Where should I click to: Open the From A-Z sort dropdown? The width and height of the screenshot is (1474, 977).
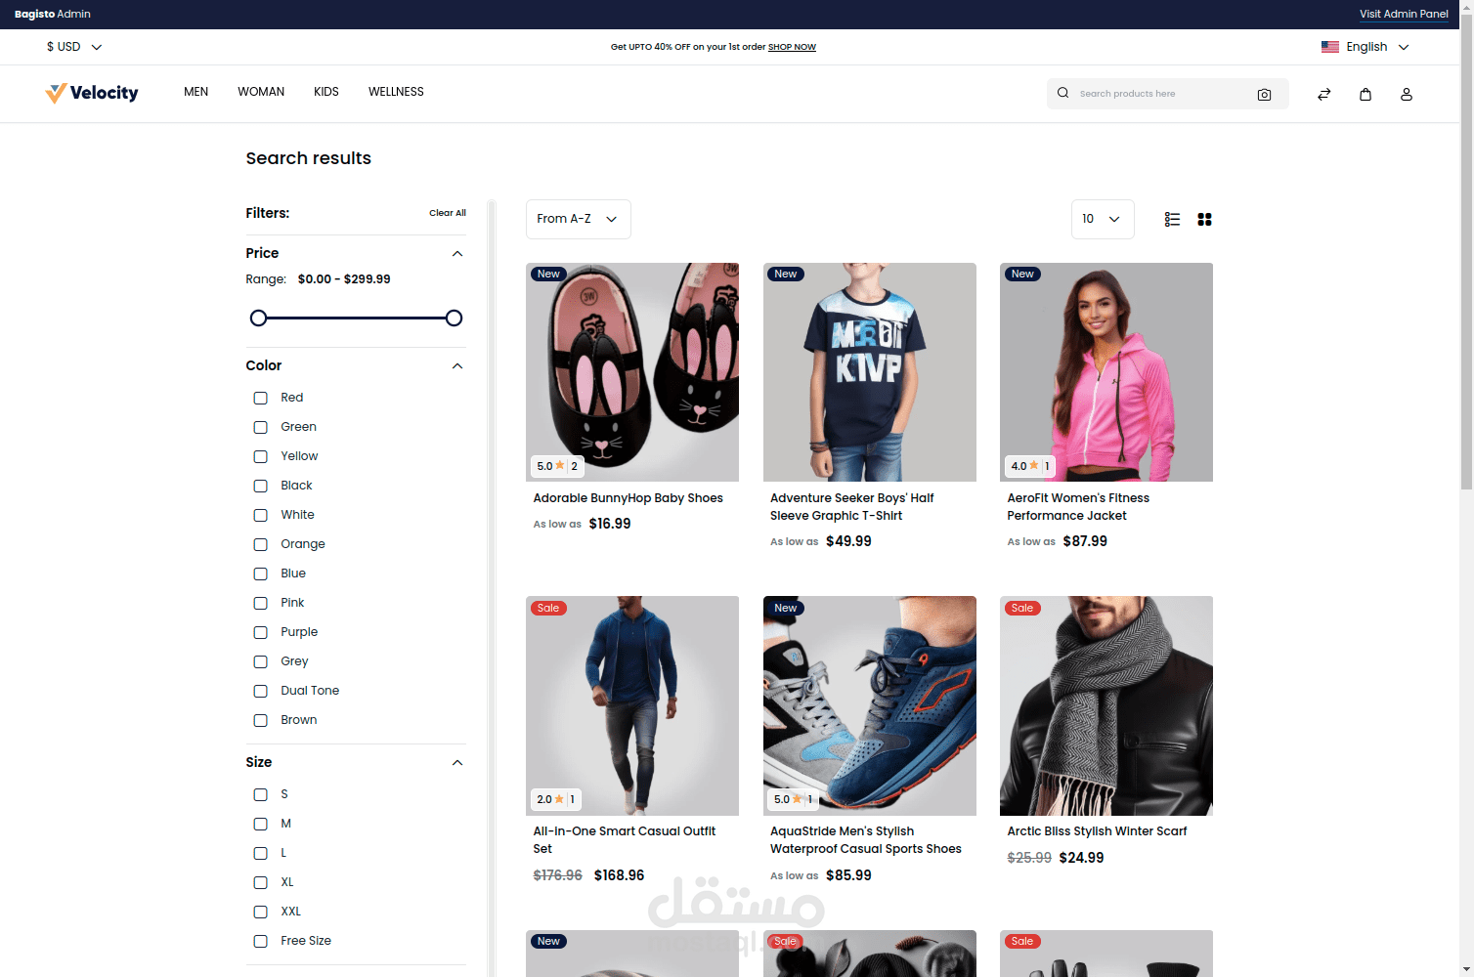pos(578,219)
